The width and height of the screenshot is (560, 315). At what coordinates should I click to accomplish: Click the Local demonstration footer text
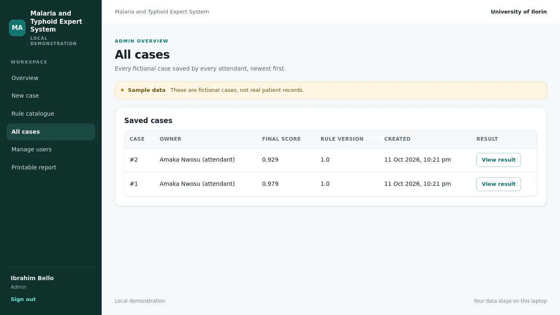coord(140,301)
